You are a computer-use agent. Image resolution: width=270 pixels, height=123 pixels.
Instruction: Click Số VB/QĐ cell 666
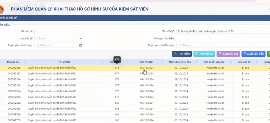117,108
